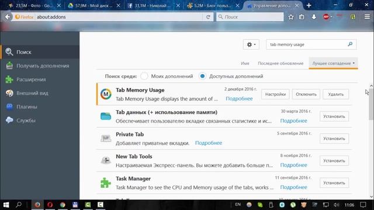This screenshot has width=374, height=210.
Task: Select the Доступных дополнений radio button
Action: tap(202, 76)
